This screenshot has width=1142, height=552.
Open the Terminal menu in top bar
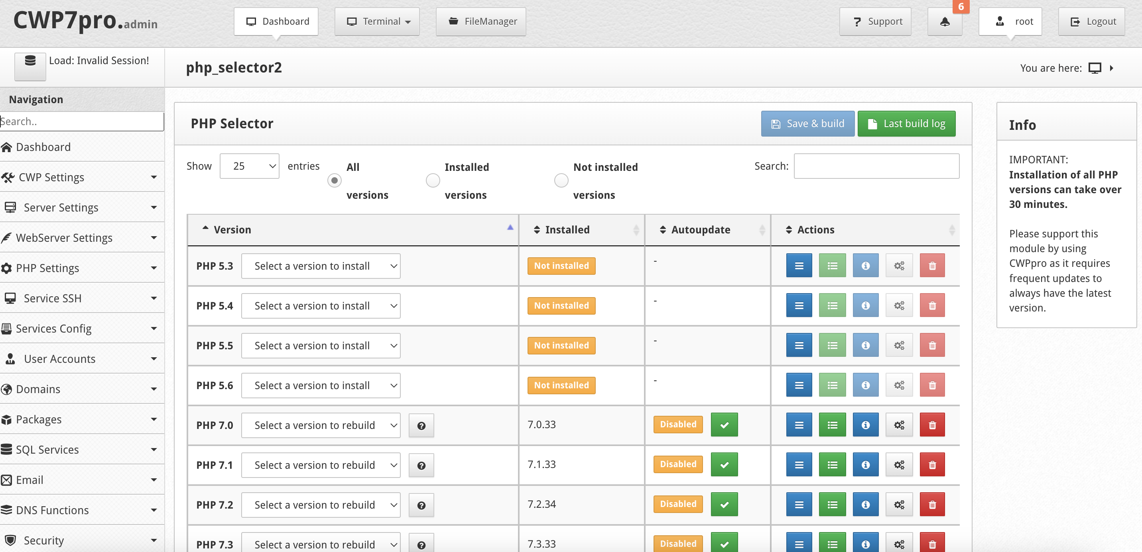tap(377, 22)
